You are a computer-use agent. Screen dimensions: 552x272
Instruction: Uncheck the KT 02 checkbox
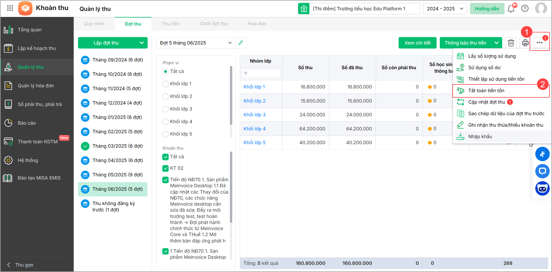pos(165,168)
